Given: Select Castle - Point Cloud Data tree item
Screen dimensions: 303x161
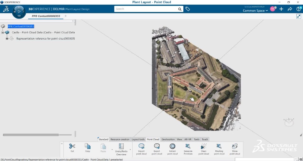Looking at the screenshot, I should (43, 32).
